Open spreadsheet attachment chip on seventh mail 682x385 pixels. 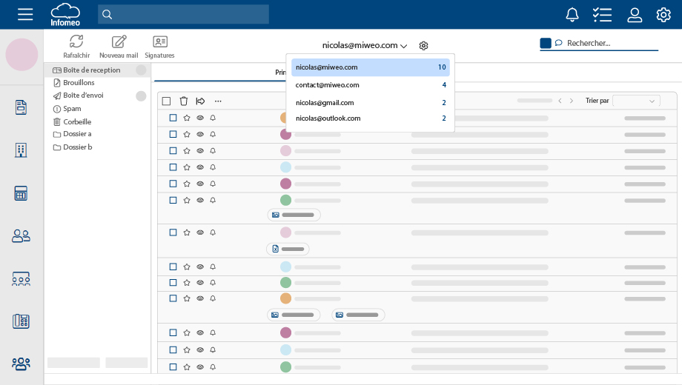[x=288, y=249]
